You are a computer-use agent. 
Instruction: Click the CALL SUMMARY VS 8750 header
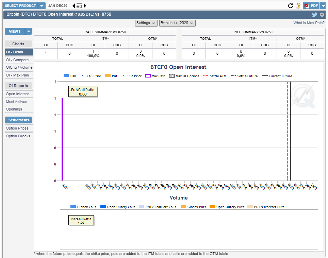click(x=105, y=32)
